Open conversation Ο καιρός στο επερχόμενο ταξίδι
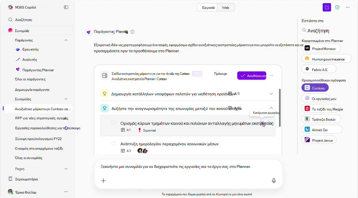This screenshot has height=198, width=358. [39, 148]
